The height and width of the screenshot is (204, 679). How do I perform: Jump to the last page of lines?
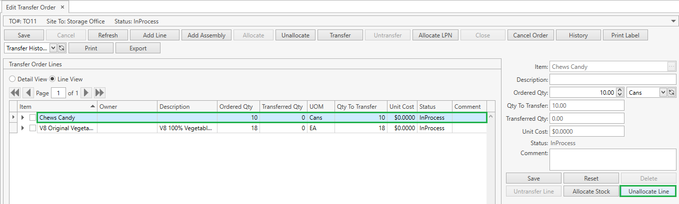click(99, 93)
